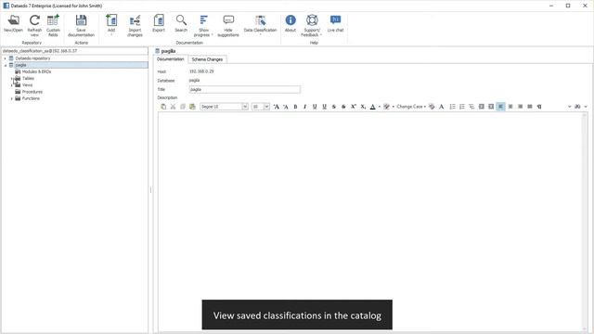Open the Data Classification tool

[260, 25]
